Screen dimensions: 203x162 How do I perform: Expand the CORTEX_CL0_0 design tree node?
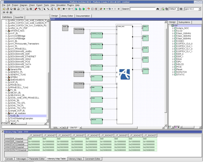[x=173, y=44]
